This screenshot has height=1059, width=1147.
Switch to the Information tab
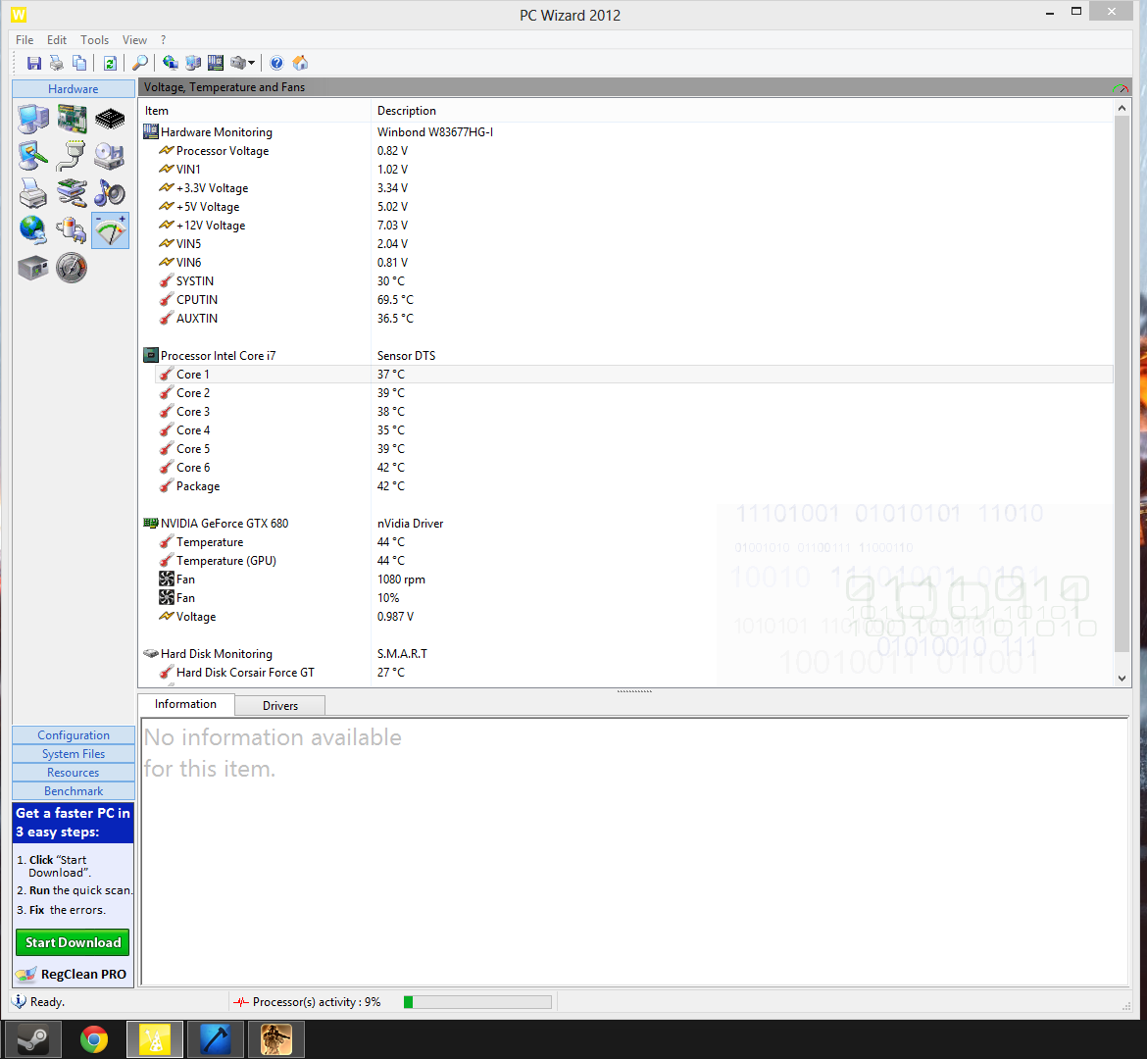click(186, 704)
